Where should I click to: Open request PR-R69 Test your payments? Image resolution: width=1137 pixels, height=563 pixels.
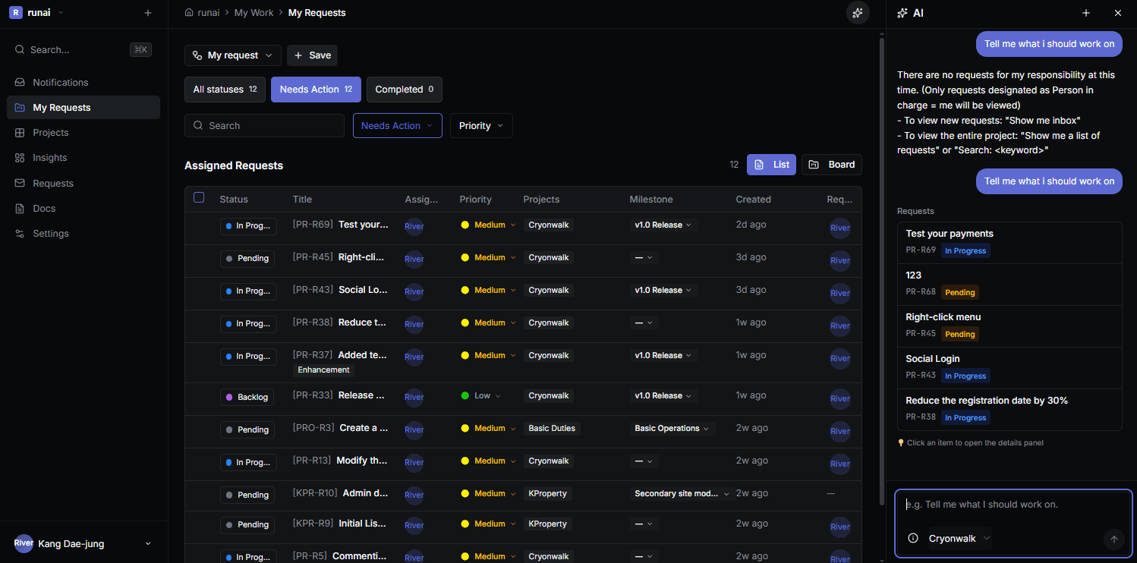click(x=363, y=225)
